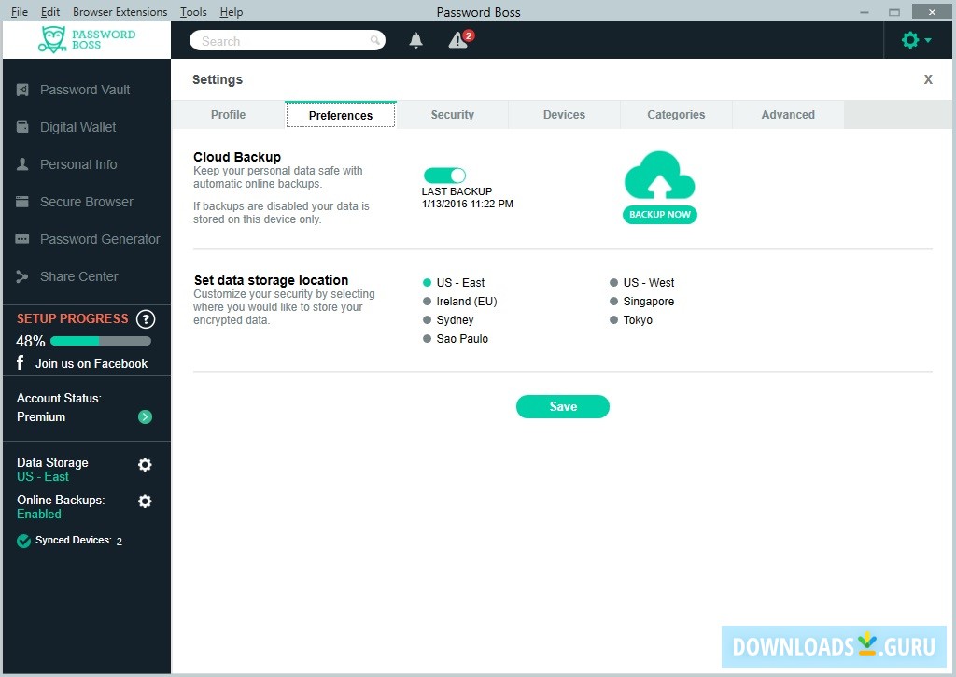The height and width of the screenshot is (677, 956).
Task: Click the Setup Progress help icon
Action: pos(146,319)
